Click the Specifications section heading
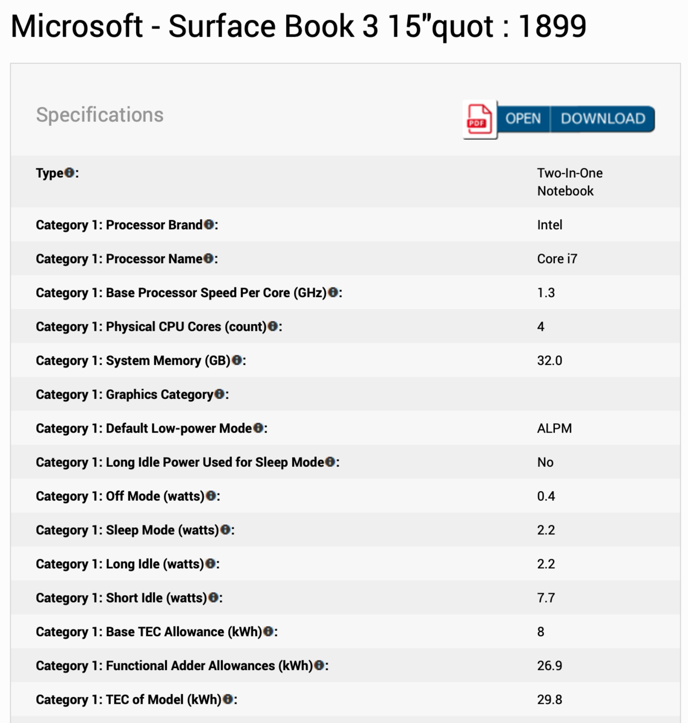This screenshot has width=688, height=723. pyautogui.click(x=100, y=114)
